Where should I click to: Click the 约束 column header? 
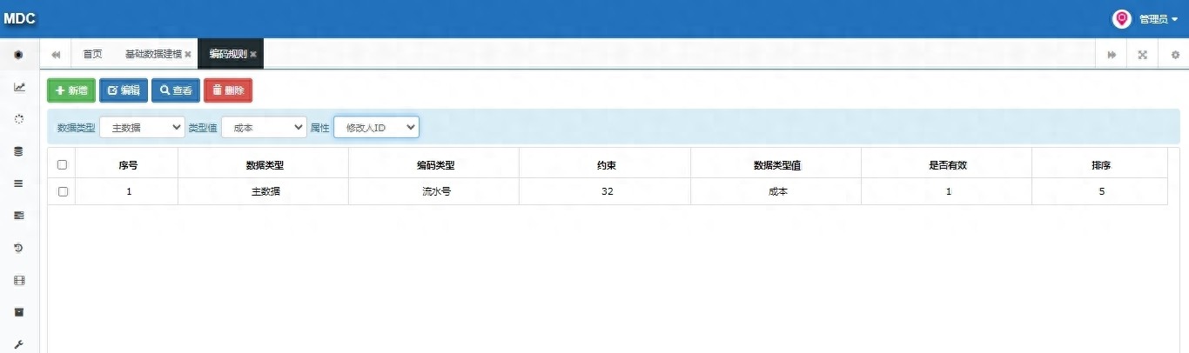click(607, 164)
